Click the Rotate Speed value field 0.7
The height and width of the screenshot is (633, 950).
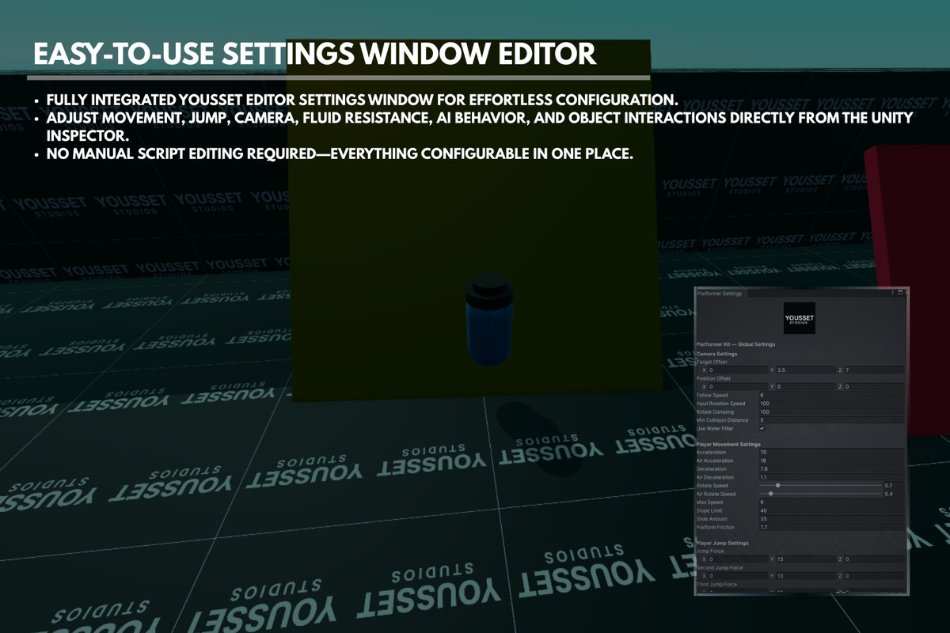894,485
